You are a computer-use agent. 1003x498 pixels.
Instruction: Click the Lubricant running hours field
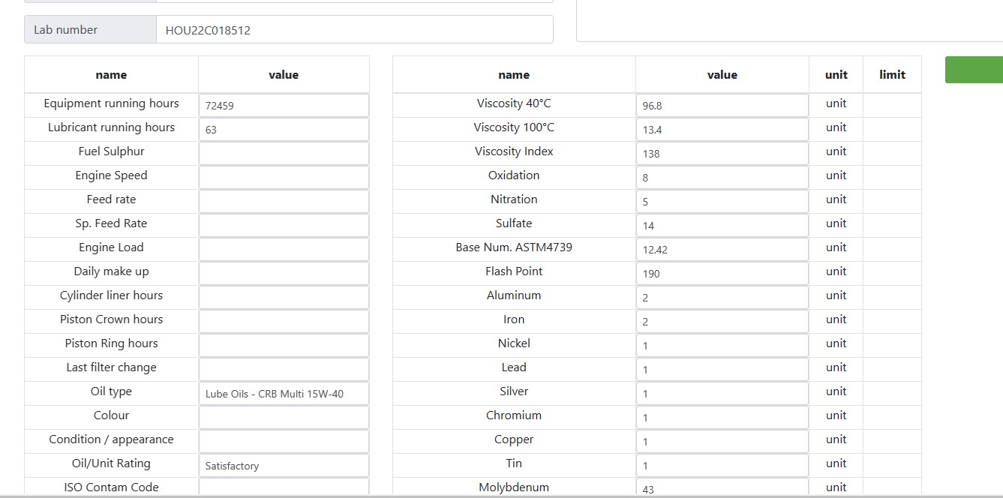point(284,130)
